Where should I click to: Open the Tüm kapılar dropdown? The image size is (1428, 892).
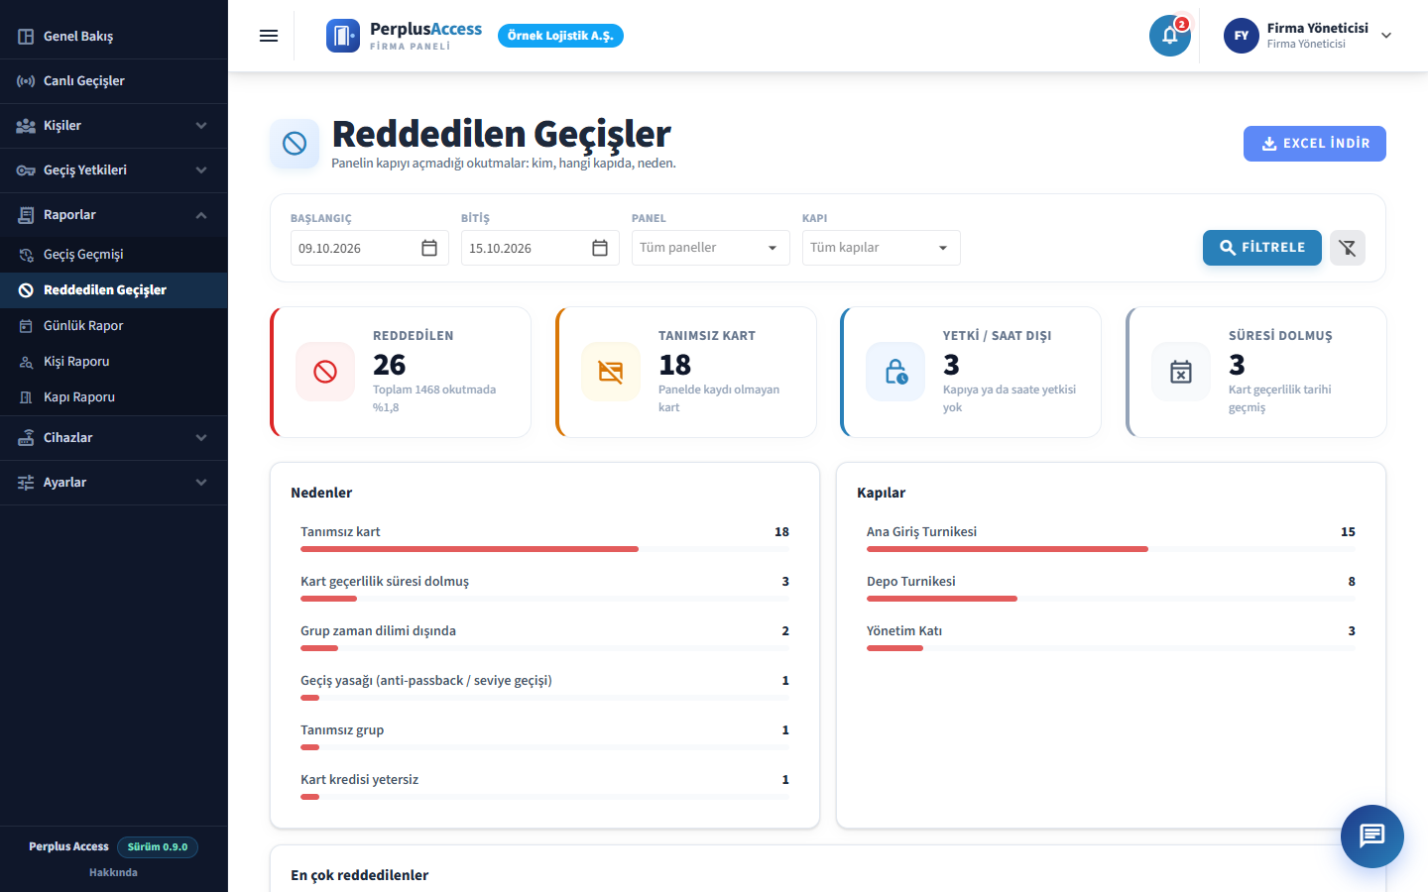(882, 248)
